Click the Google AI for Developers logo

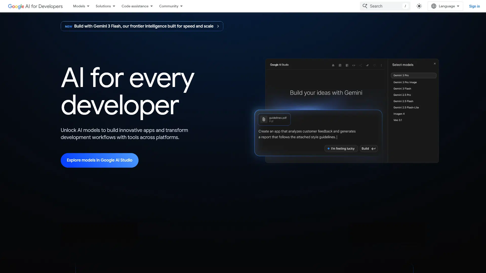click(x=35, y=6)
